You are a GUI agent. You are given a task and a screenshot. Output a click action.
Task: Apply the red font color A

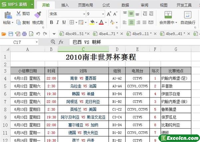101,22
